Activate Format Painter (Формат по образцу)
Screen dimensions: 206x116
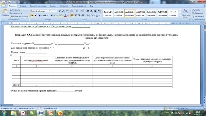click(x=19, y=17)
